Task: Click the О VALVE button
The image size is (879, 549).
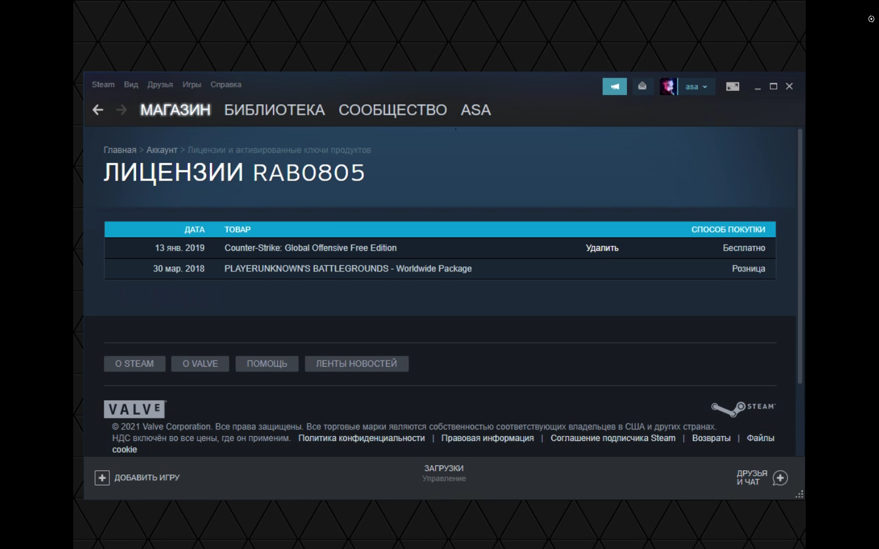Action: pyautogui.click(x=200, y=364)
